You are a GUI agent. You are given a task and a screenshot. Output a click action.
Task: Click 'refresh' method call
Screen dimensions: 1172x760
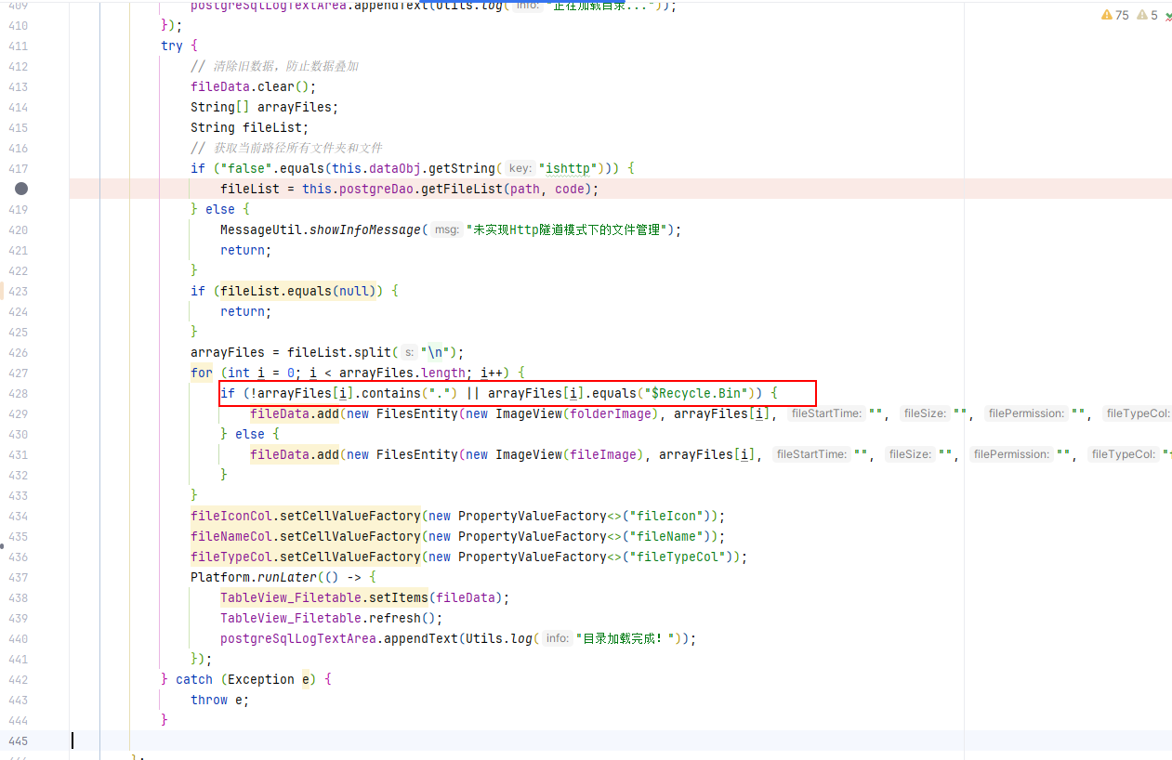395,618
